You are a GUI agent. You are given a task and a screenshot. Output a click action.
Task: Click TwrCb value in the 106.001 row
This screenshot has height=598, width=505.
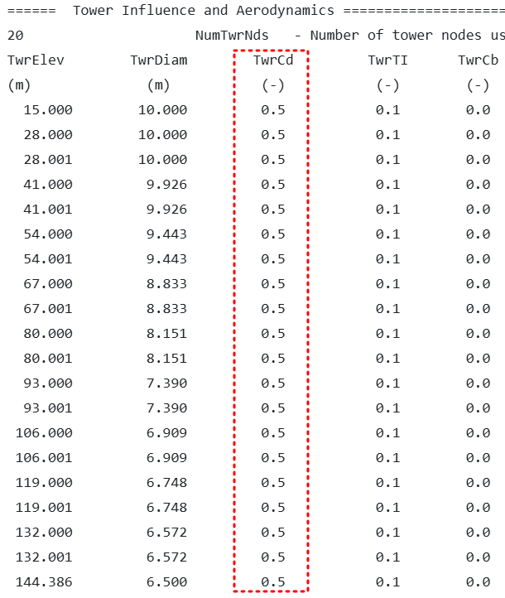478,458
